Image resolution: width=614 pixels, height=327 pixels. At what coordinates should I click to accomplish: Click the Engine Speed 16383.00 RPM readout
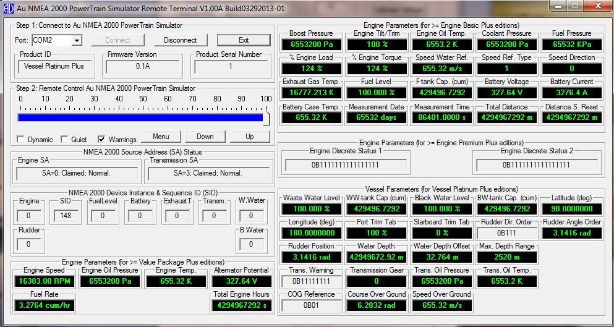point(43,281)
